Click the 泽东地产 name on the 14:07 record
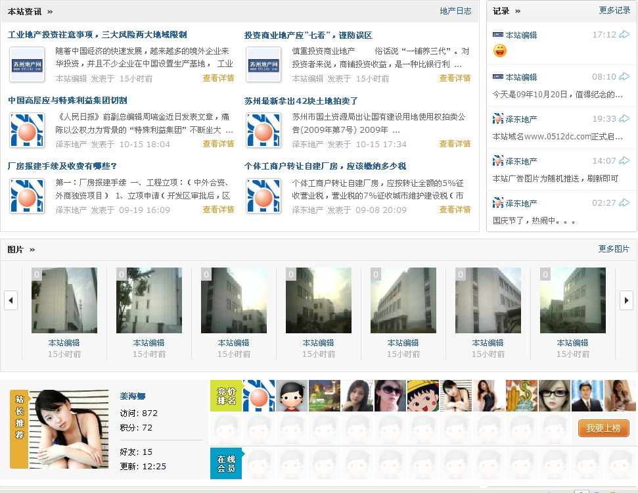The height and width of the screenshot is (493, 638). (521, 161)
